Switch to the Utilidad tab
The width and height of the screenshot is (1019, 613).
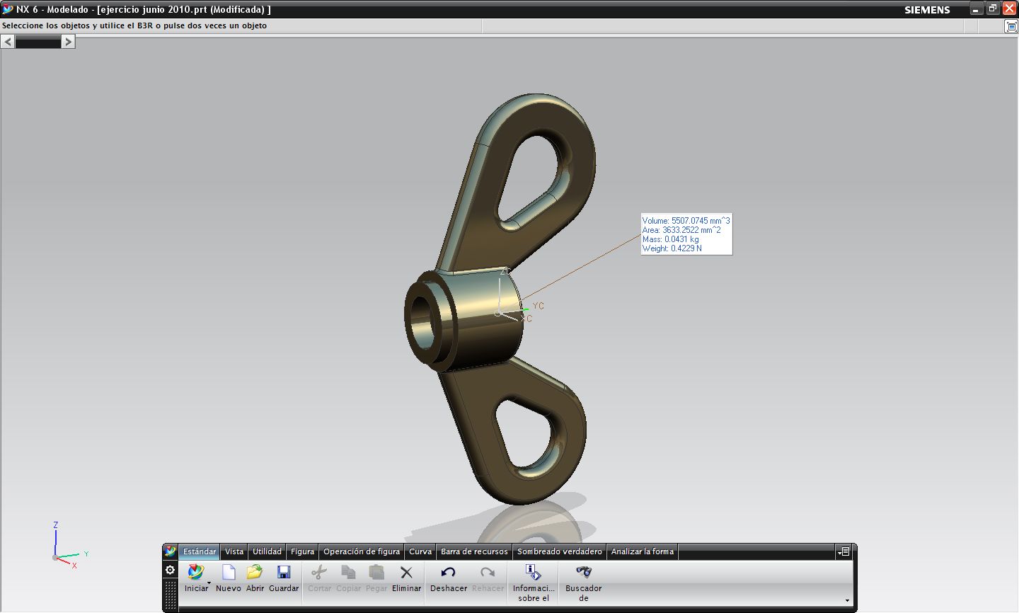click(267, 551)
